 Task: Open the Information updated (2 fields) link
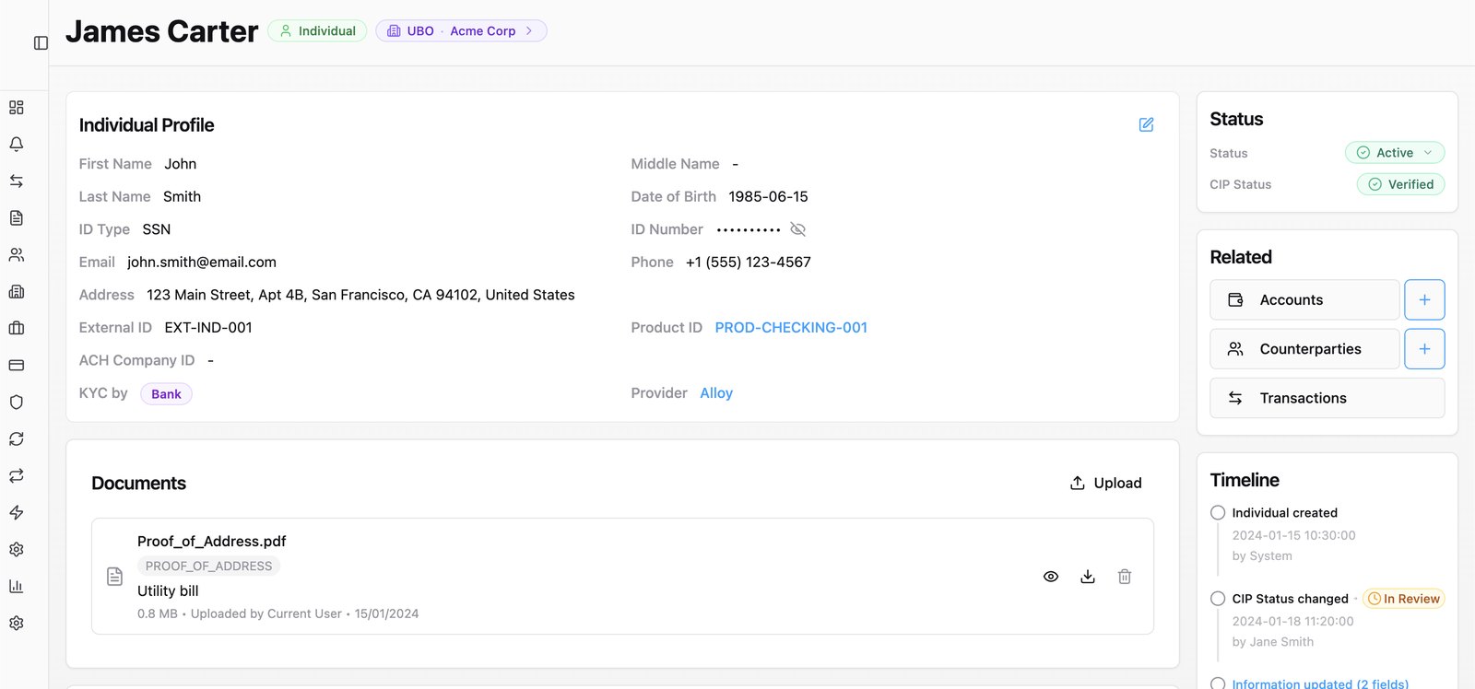coord(1320,683)
